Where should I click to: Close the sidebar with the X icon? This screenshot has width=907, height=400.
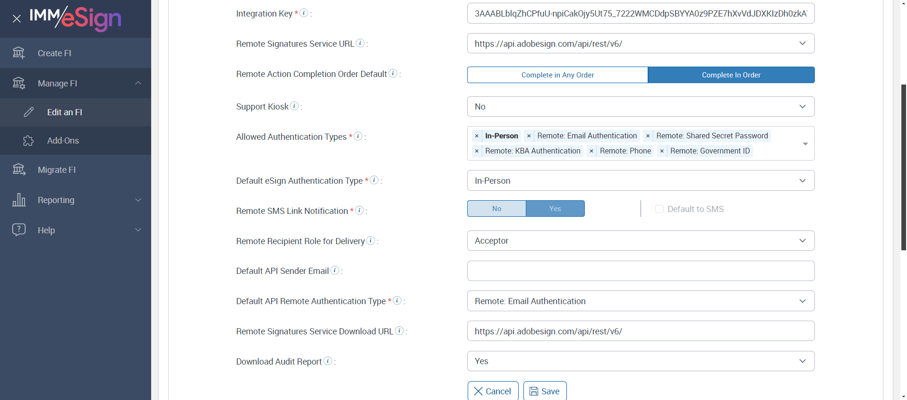point(17,19)
